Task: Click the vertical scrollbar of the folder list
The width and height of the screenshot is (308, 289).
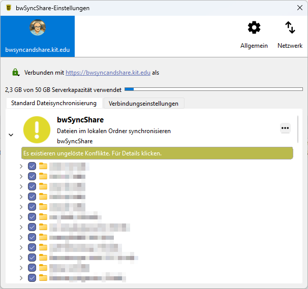Action: pos(298,129)
